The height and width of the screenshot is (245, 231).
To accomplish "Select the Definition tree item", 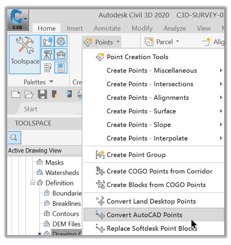I will (59, 183).
